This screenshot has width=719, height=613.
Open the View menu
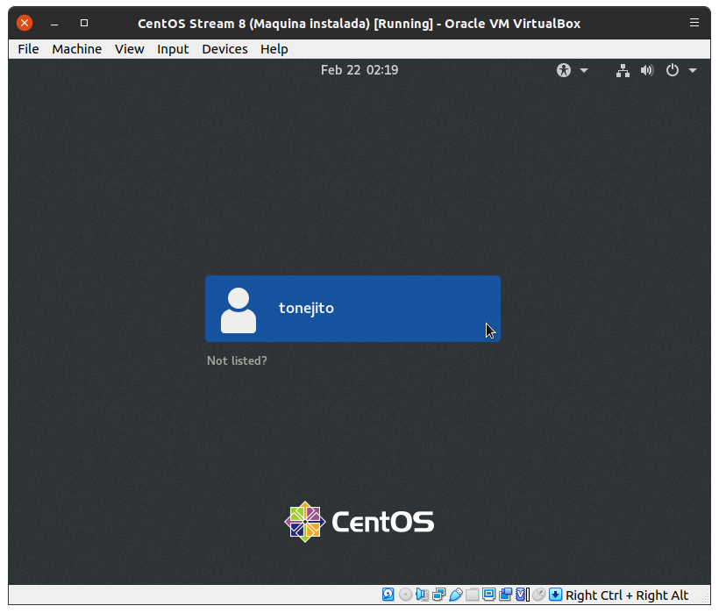click(129, 49)
